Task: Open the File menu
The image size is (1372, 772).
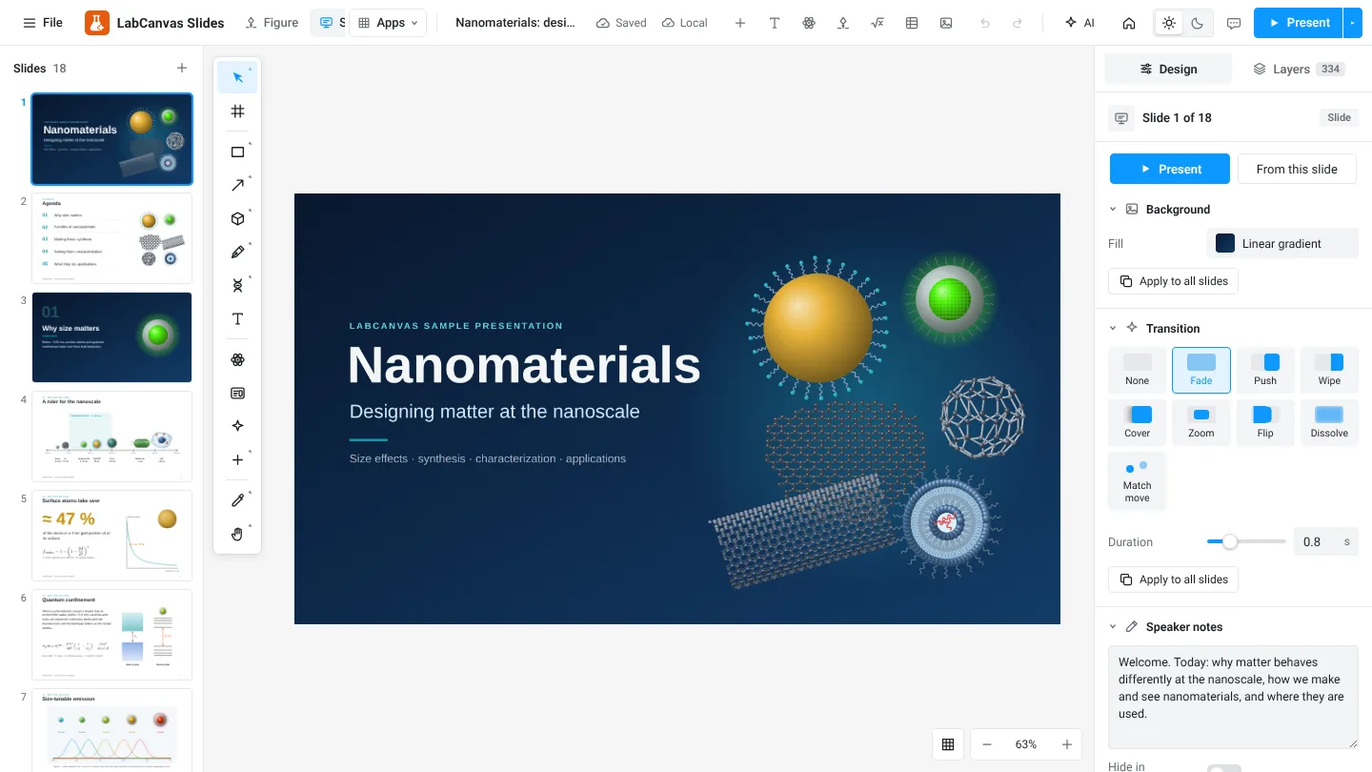Action: [43, 23]
